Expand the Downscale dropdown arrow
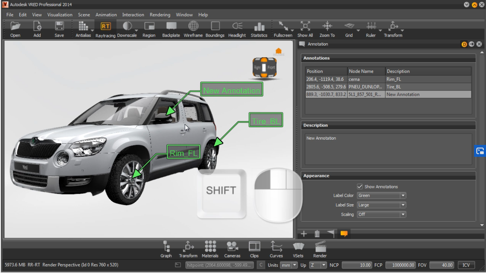Viewport: 486px width, 273px height. click(x=137, y=31)
